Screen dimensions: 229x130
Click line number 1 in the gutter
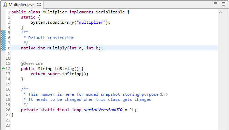(x=9, y=12)
